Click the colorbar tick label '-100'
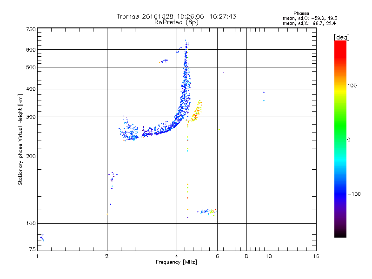Viewport: 372px width, 279px height. (x=354, y=194)
